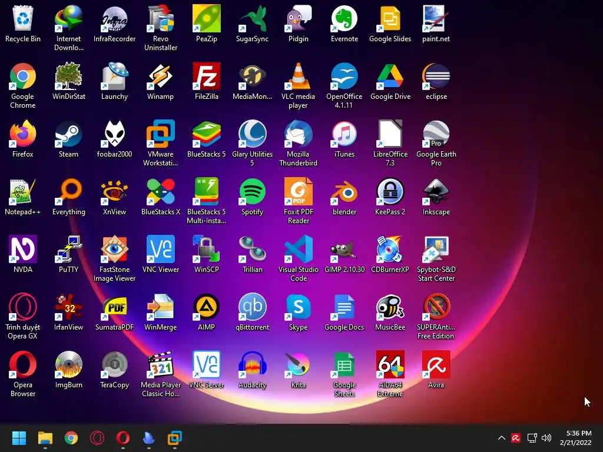Click the Skype desktop shortcut
This screenshot has width=603, height=452.
pos(299,307)
